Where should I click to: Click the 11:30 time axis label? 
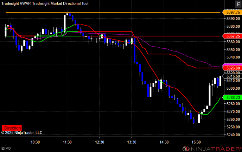click(67, 142)
